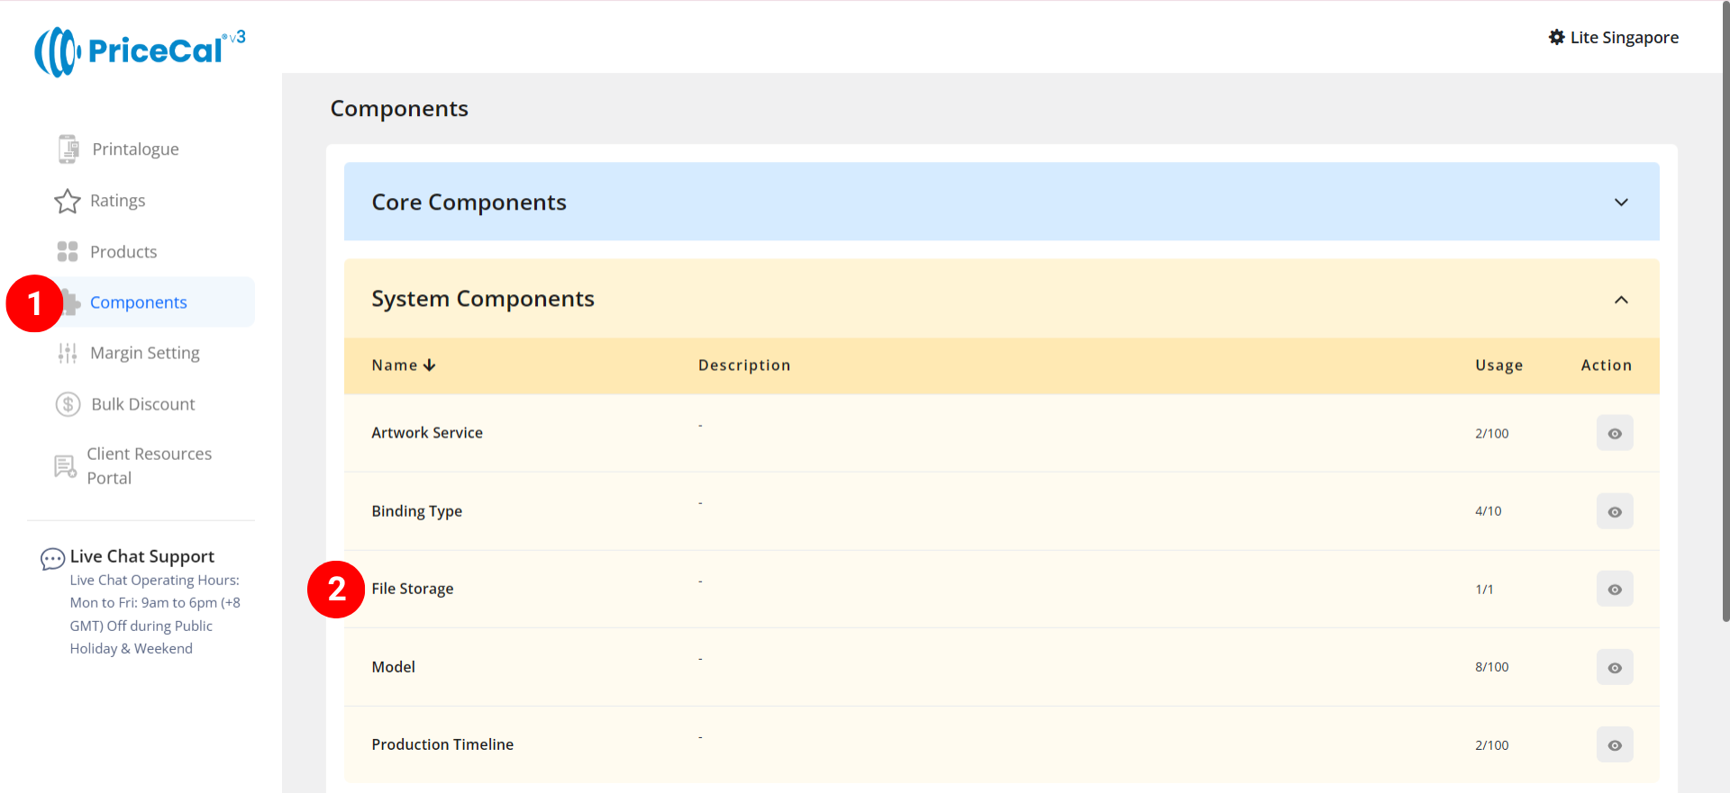This screenshot has width=1730, height=793.
Task: Click the Products grid icon
Action: point(68,252)
